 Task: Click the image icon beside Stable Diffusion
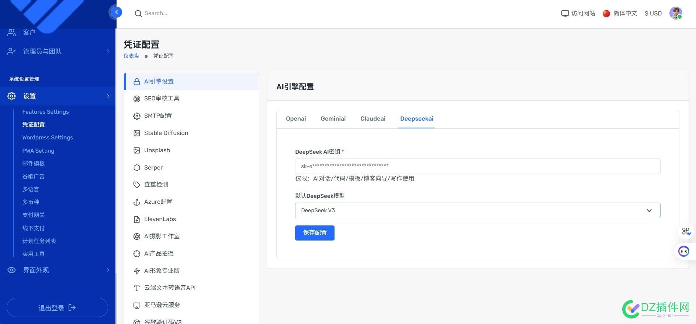click(136, 133)
